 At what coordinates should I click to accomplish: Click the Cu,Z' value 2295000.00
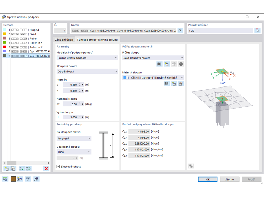pyautogui.click(x=139, y=143)
